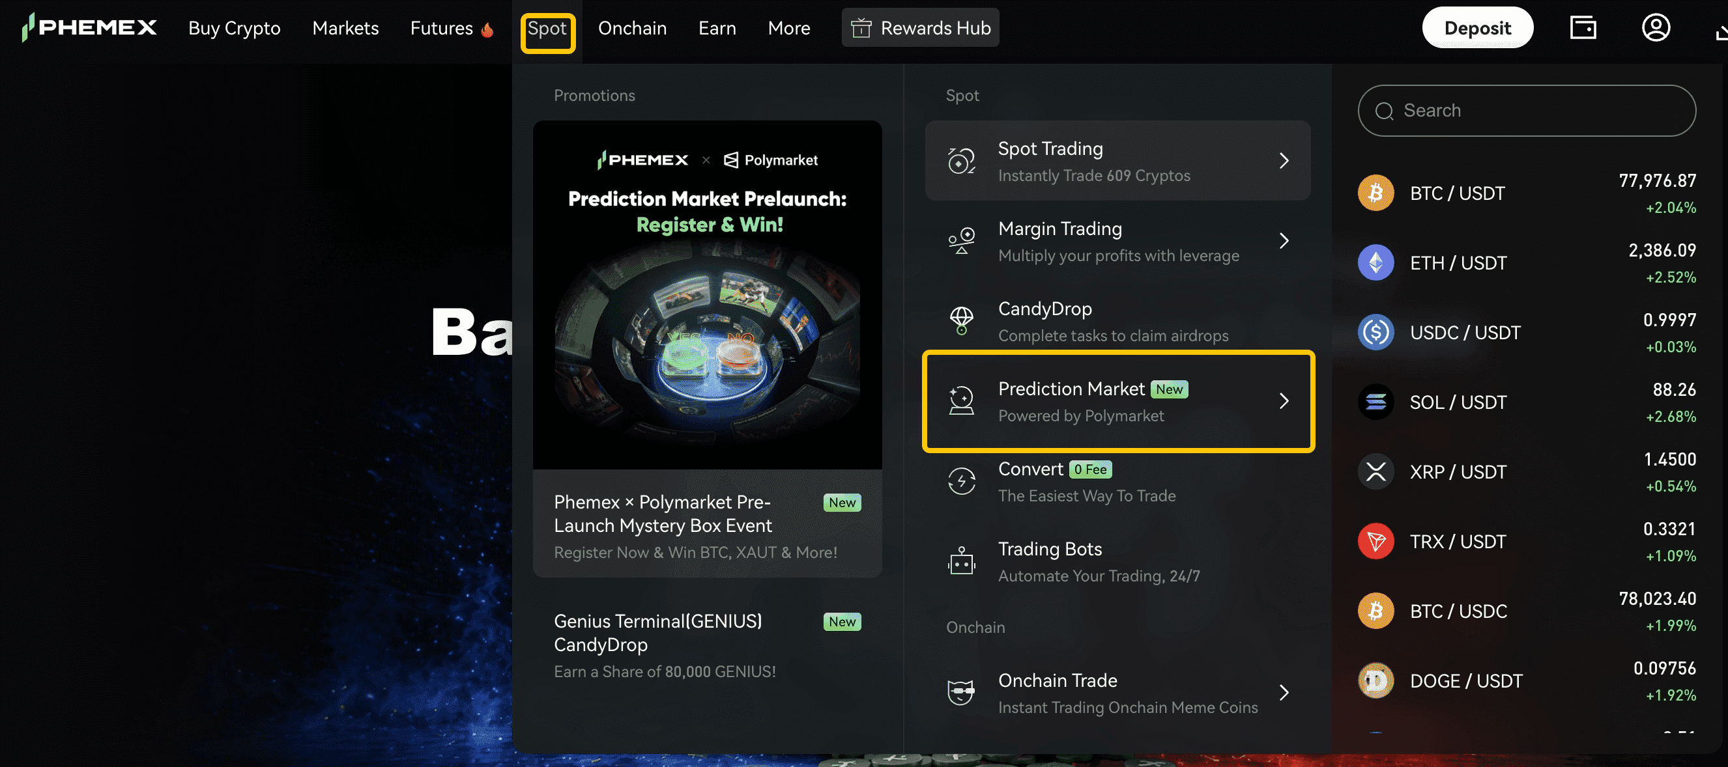This screenshot has width=1728, height=767.
Task: Expand Spot Trading chevron arrow
Action: 1283,161
